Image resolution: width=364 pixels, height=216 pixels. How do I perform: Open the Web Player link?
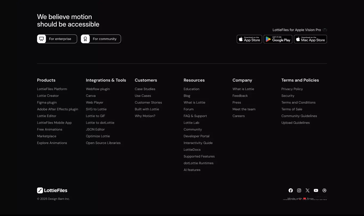point(95,103)
